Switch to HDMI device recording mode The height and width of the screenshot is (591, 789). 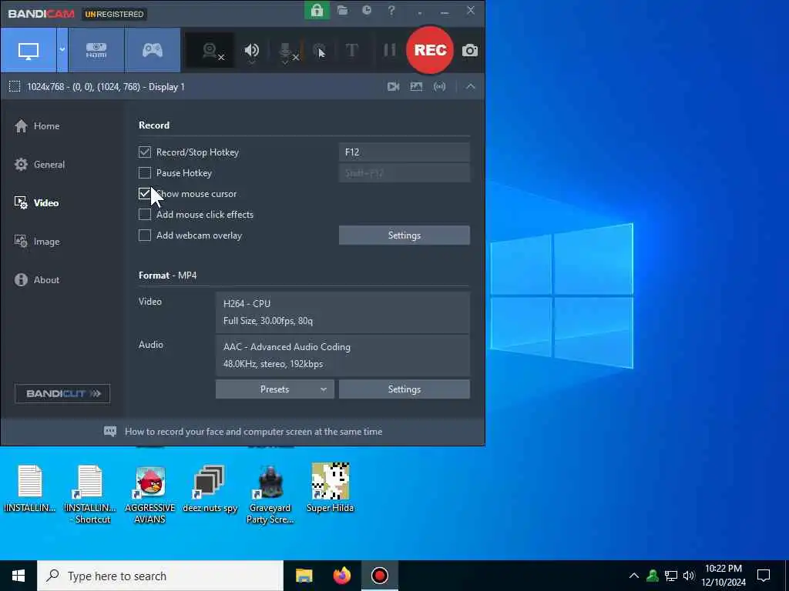tap(96, 50)
